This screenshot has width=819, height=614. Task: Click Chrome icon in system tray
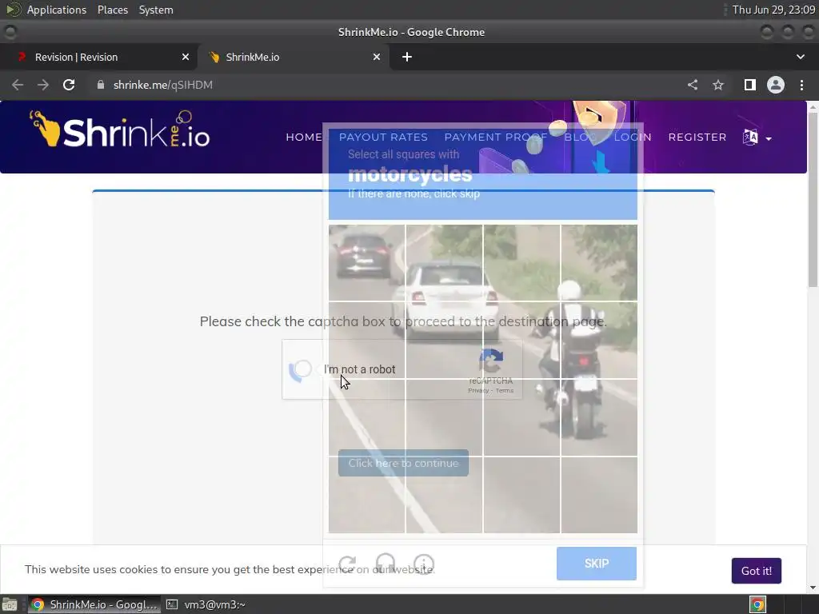pyautogui.click(x=758, y=604)
